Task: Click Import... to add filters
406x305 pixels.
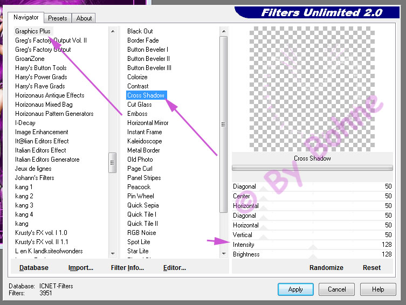Action: (81, 268)
